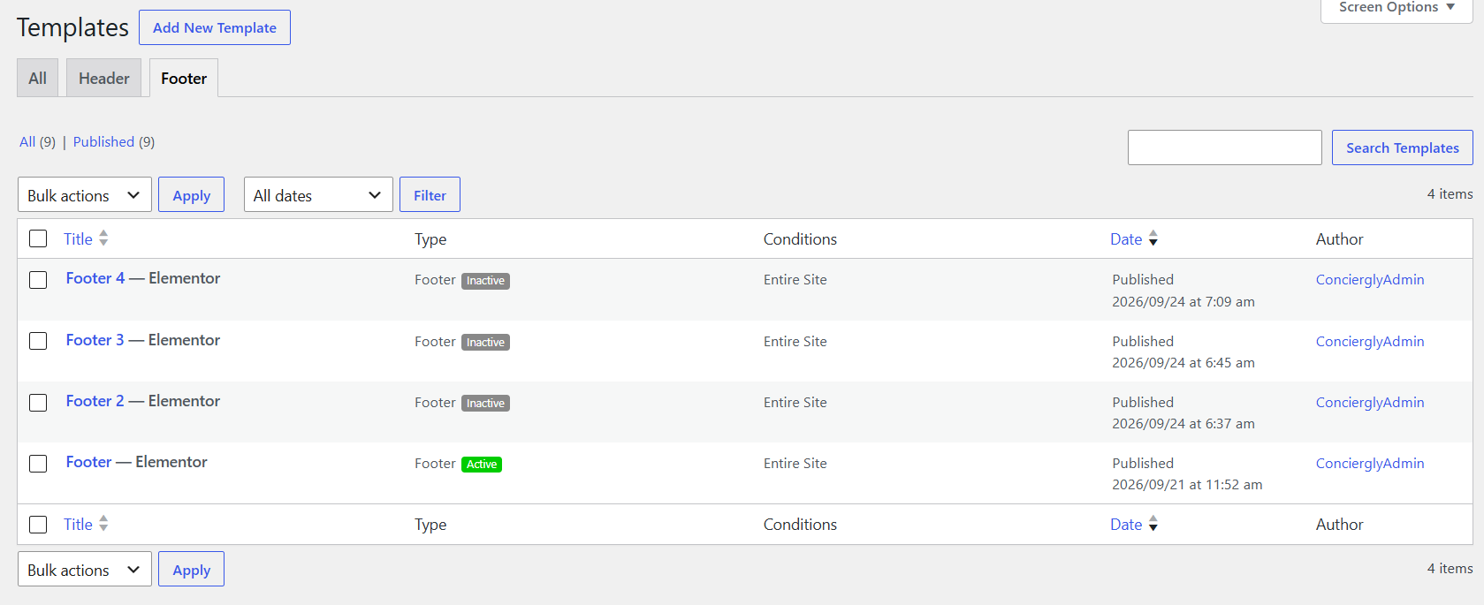Sort by Date arrows in table header
1484x605 pixels.
click(1153, 238)
